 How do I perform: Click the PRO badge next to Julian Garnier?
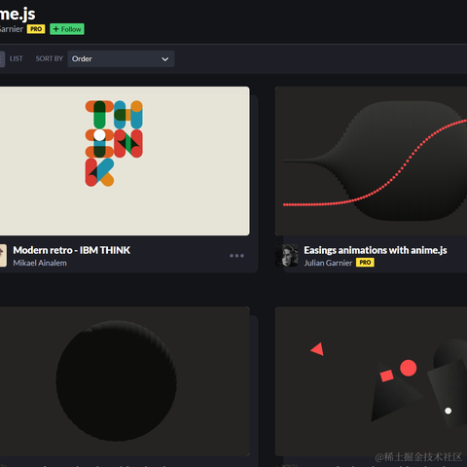365,263
